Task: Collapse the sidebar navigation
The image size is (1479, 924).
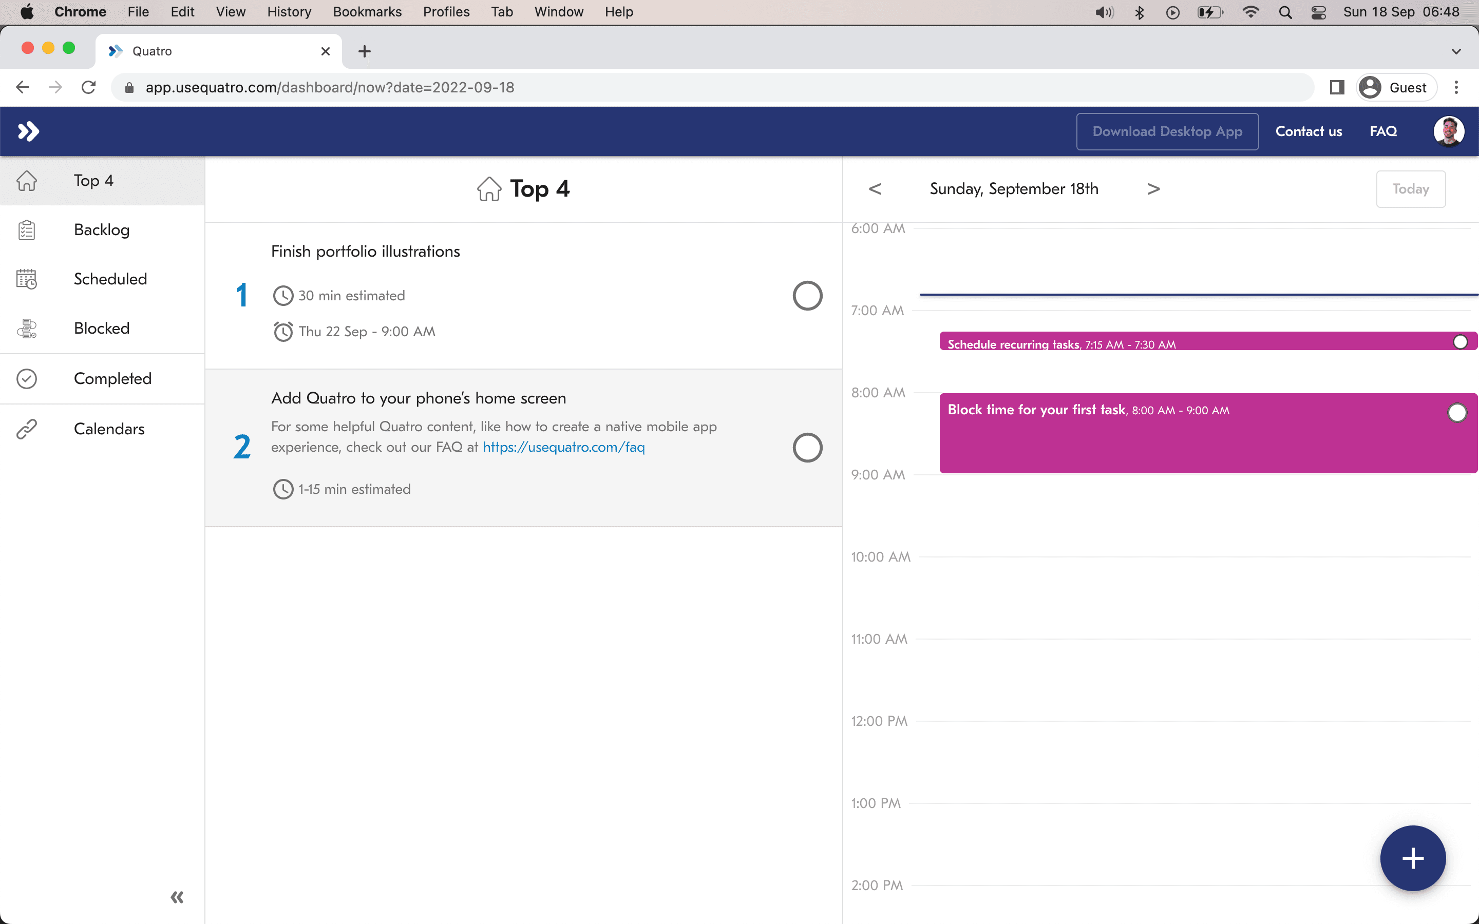Action: tap(177, 897)
